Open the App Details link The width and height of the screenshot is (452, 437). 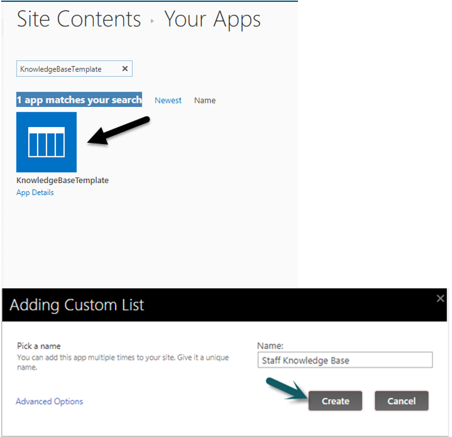[x=35, y=193]
